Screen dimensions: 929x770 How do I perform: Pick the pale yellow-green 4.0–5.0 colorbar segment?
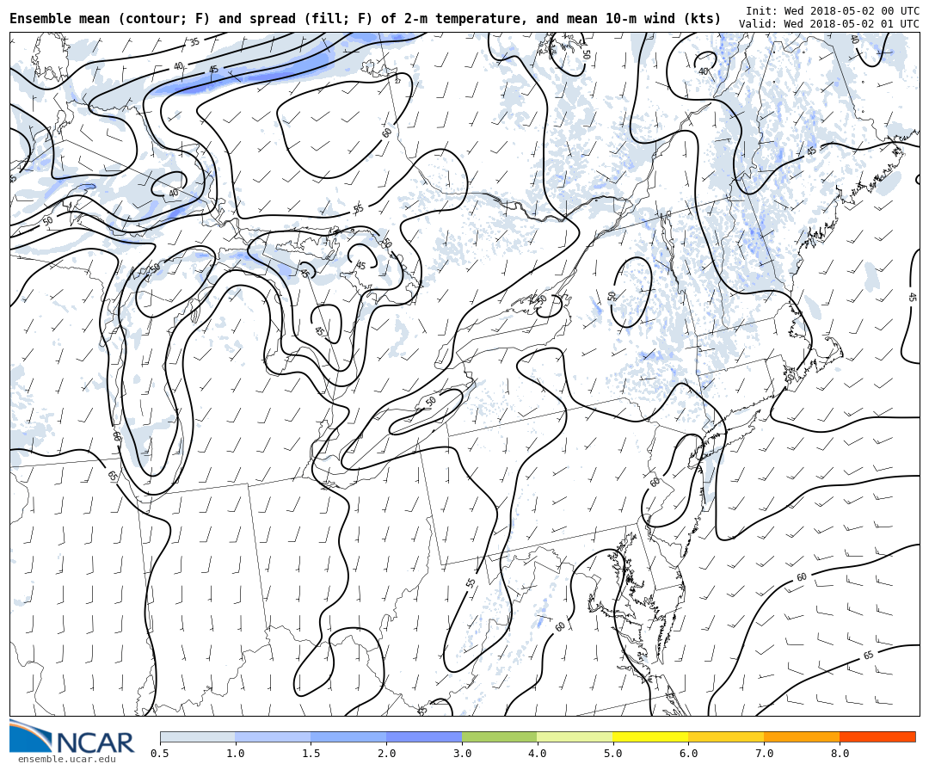coord(575,737)
